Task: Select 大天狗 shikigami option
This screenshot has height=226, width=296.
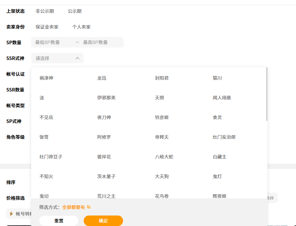Action: pyautogui.click(x=162, y=176)
